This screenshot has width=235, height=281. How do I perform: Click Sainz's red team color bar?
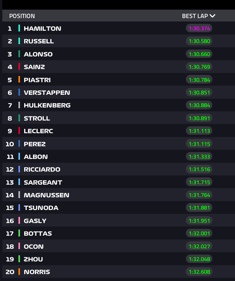click(x=19, y=67)
